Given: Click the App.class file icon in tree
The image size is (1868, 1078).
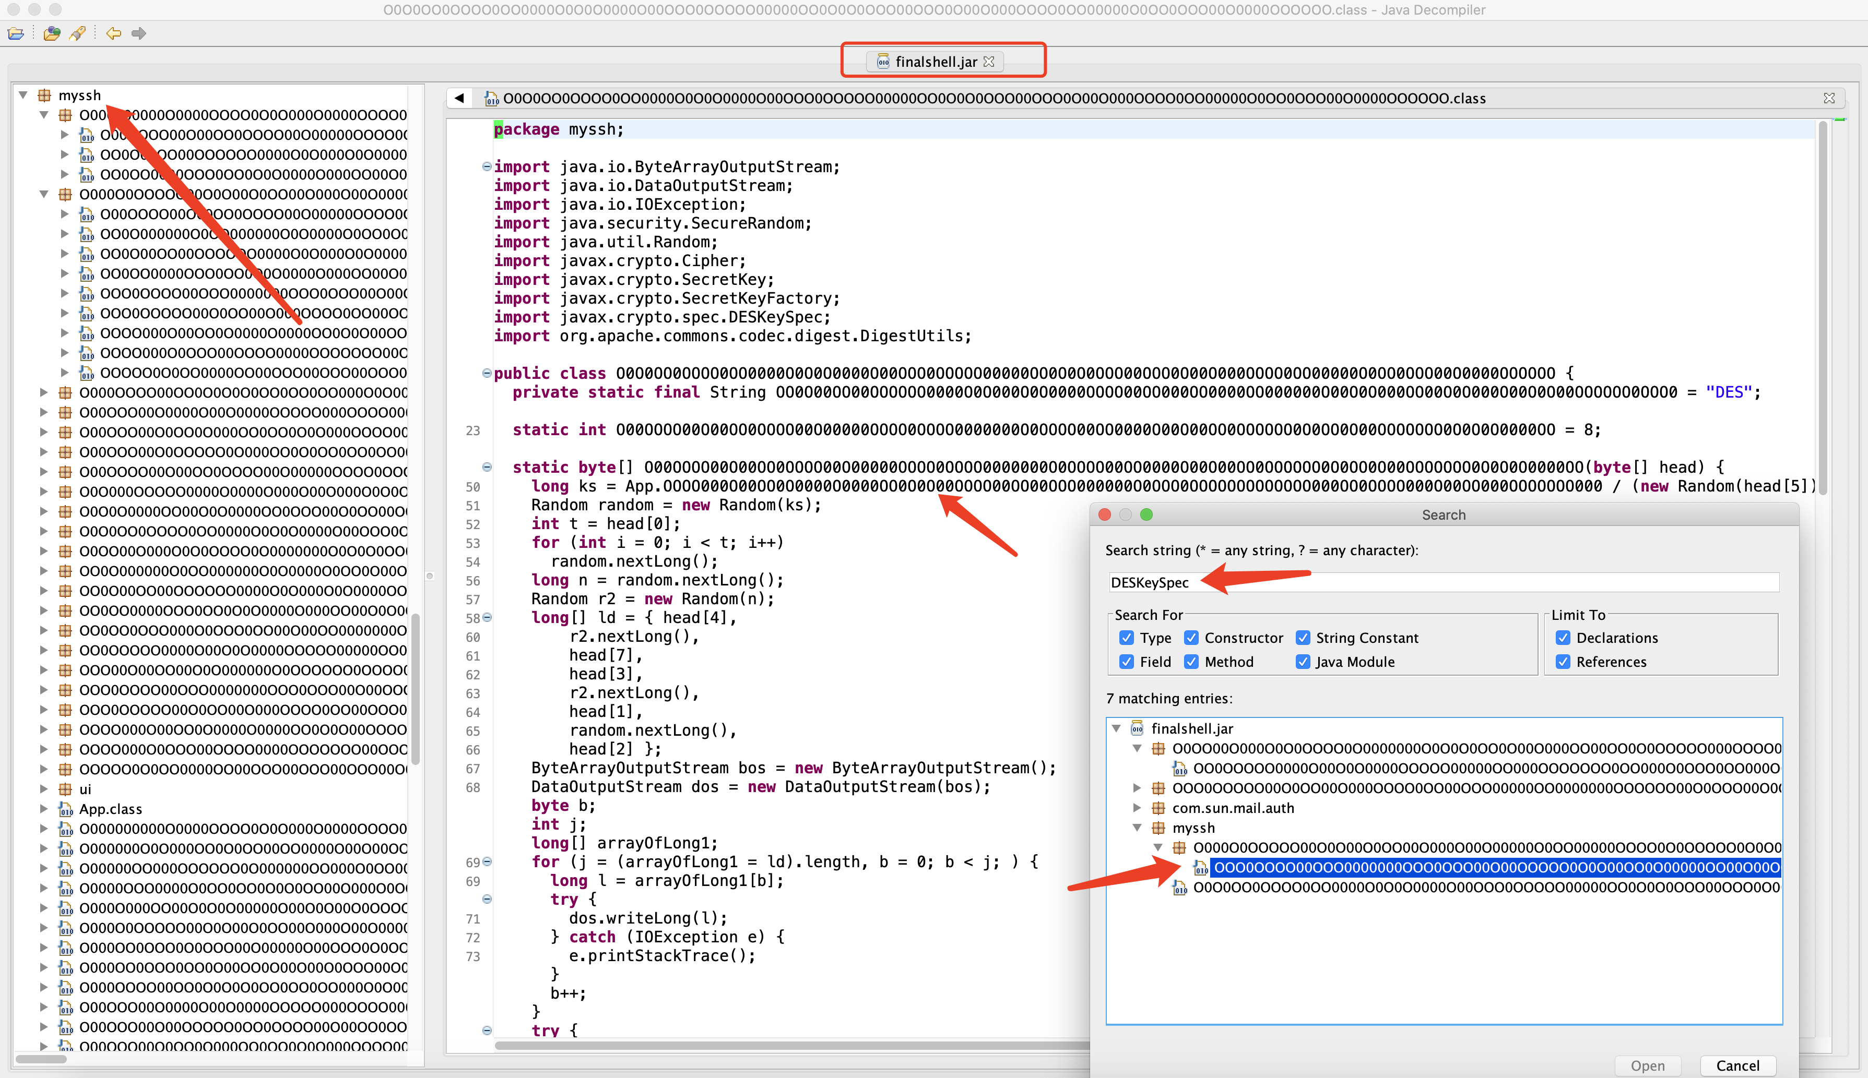Looking at the screenshot, I should tap(66, 809).
